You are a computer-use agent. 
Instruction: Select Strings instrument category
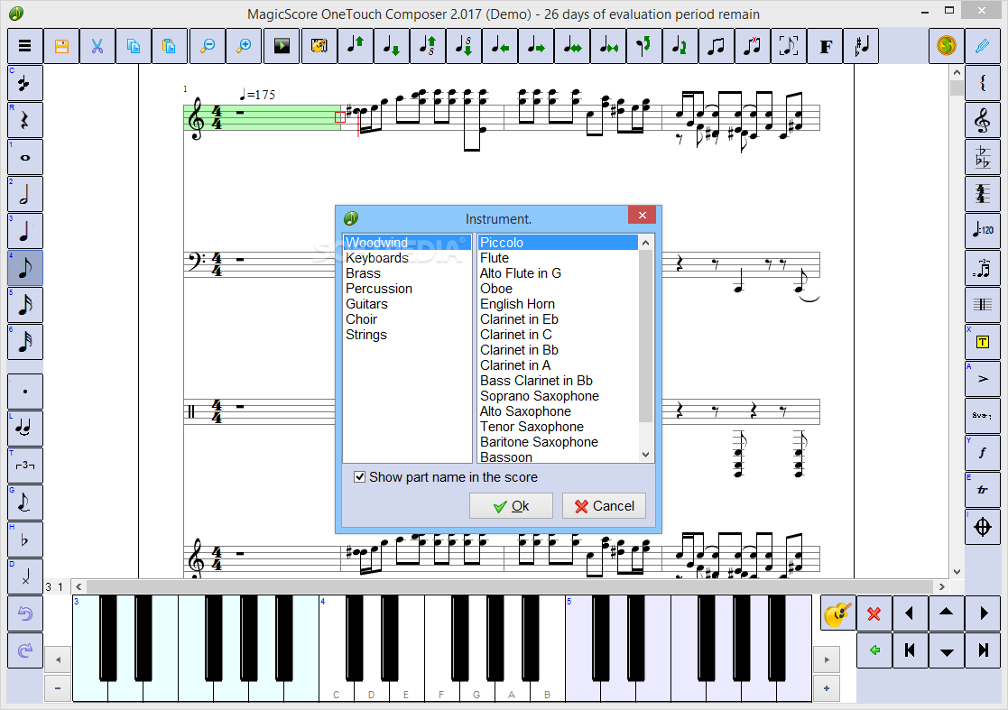pyautogui.click(x=407, y=335)
